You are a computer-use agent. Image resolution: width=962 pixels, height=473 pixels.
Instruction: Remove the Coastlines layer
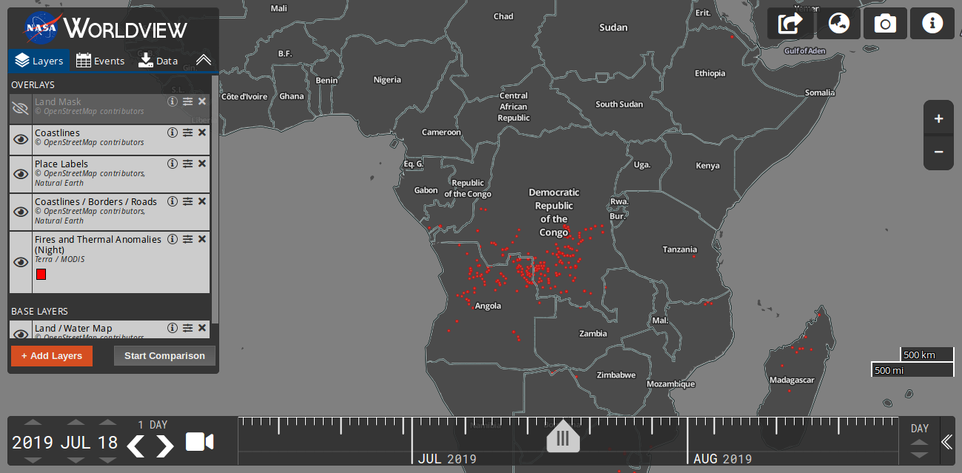tap(202, 132)
